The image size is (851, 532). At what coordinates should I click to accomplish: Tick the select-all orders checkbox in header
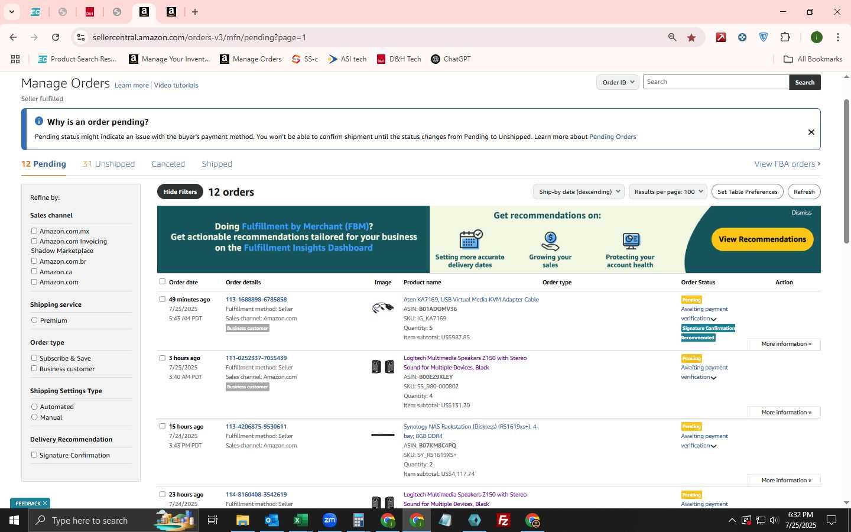(163, 281)
